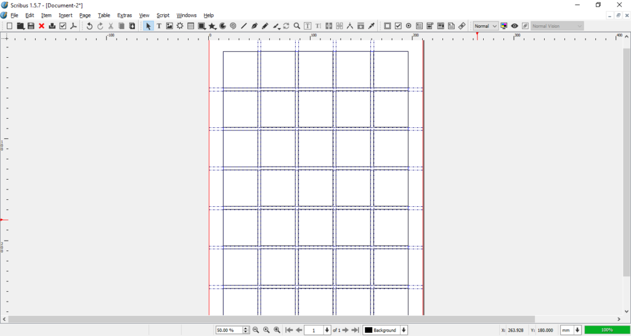Open the Page menu

pos(85,15)
